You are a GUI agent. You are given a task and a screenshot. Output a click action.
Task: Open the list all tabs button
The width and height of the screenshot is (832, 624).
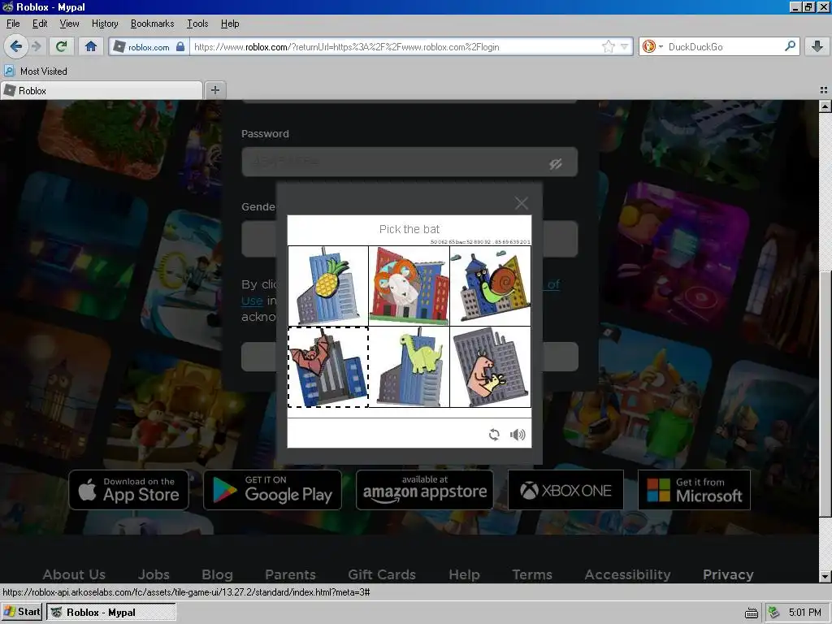[824, 90]
